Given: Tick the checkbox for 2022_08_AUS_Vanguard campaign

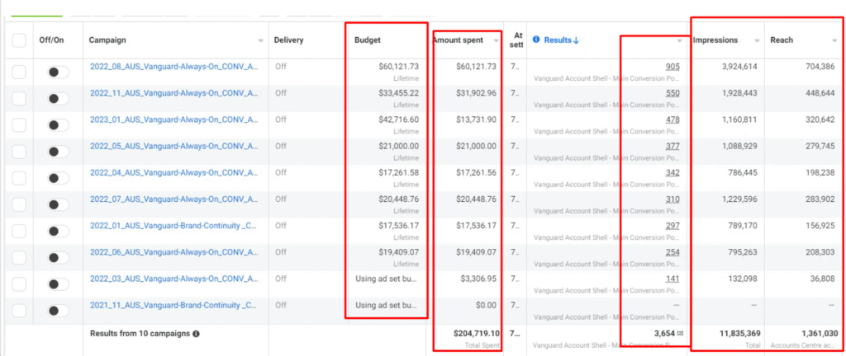Looking at the screenshot, I should click(x=18, y=73).
